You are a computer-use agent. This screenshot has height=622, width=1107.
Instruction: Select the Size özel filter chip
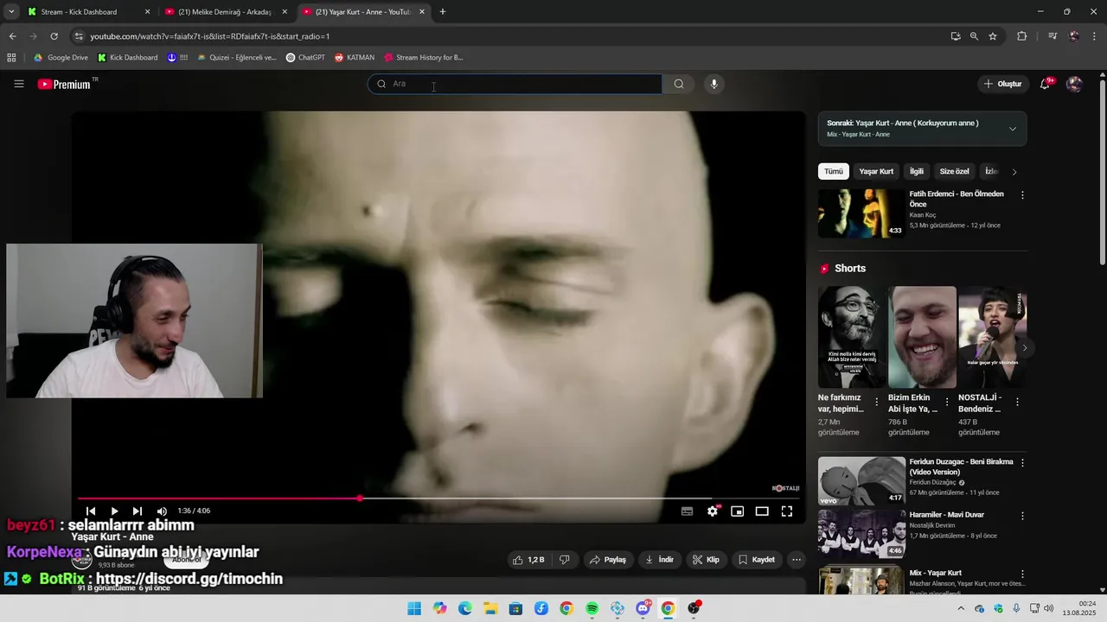tap(955, 171)
